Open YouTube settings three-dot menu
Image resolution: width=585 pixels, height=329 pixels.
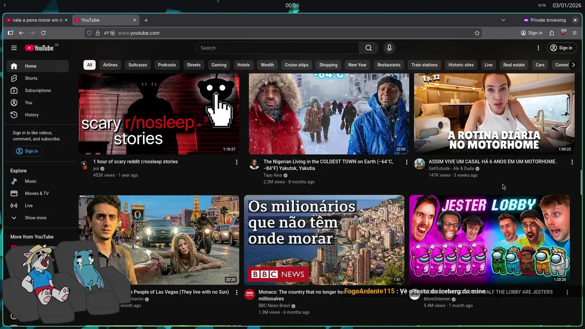pos(538,48)
